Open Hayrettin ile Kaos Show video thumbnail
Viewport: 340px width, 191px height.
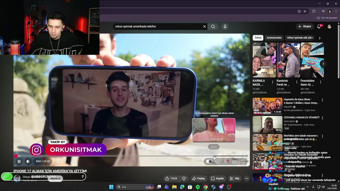click(x=267, y=106)
